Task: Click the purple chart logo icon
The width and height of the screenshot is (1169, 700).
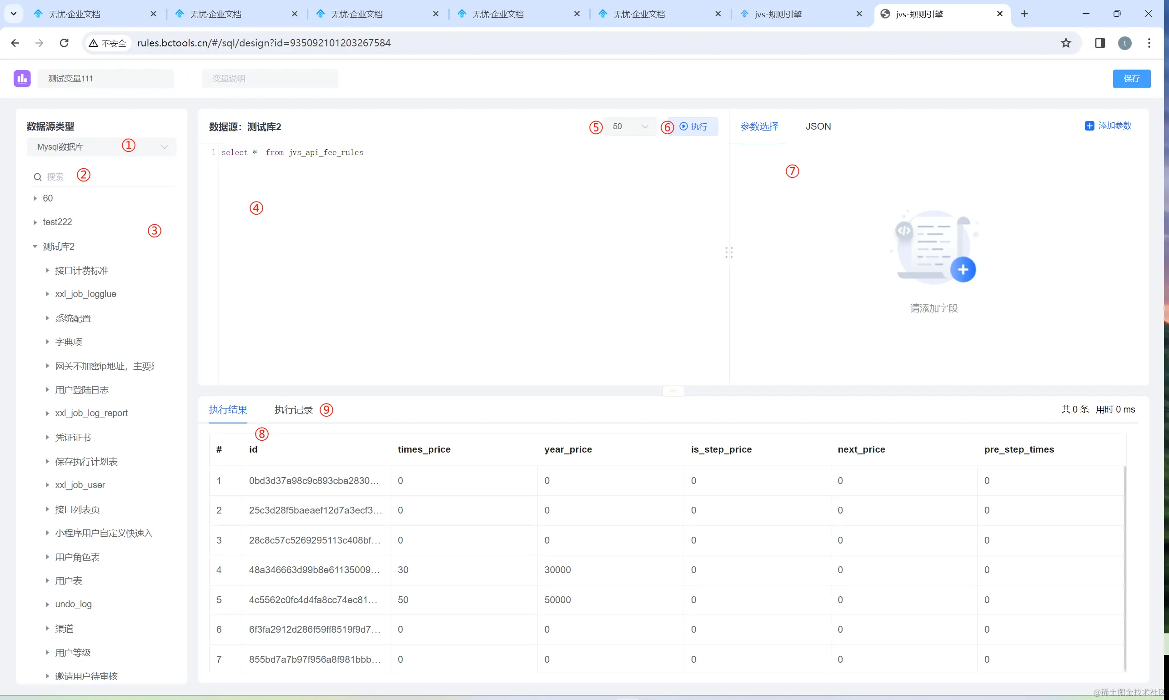Action: (x=22, y=79)
